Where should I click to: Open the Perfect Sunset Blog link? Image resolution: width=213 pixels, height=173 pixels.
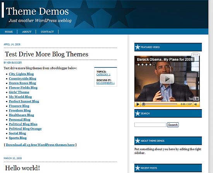click(24, 101)
